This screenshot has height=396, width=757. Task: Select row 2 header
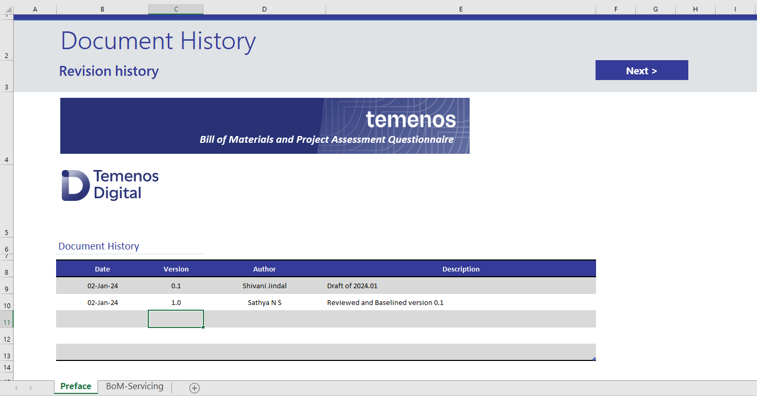click(6, 40)
